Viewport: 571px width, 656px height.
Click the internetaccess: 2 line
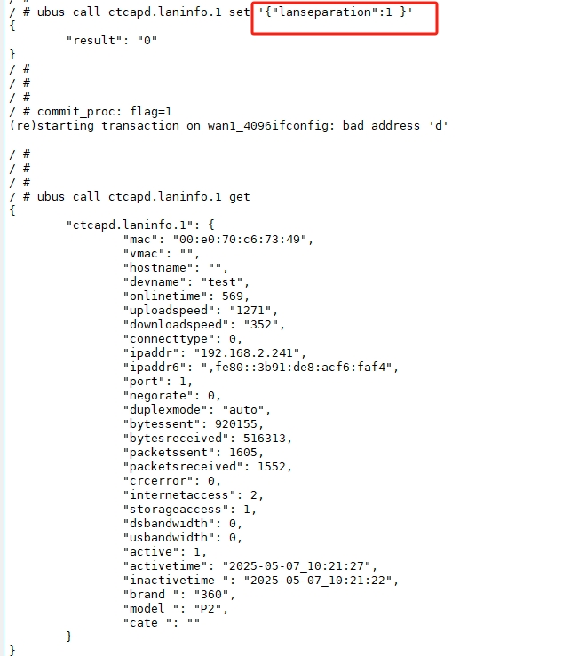193,495
